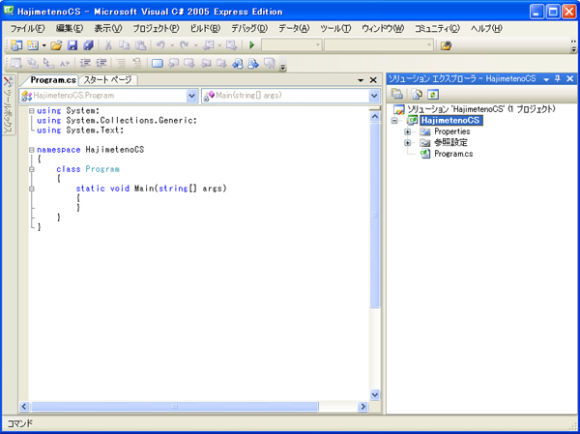This screenshot has height=434, width=580.
Task: Open the データ(A) menu
Action: tap(294, 29)
